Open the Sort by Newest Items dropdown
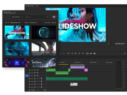Image resolution: width=127 pixels, height=95 pixels. (15, 23)
